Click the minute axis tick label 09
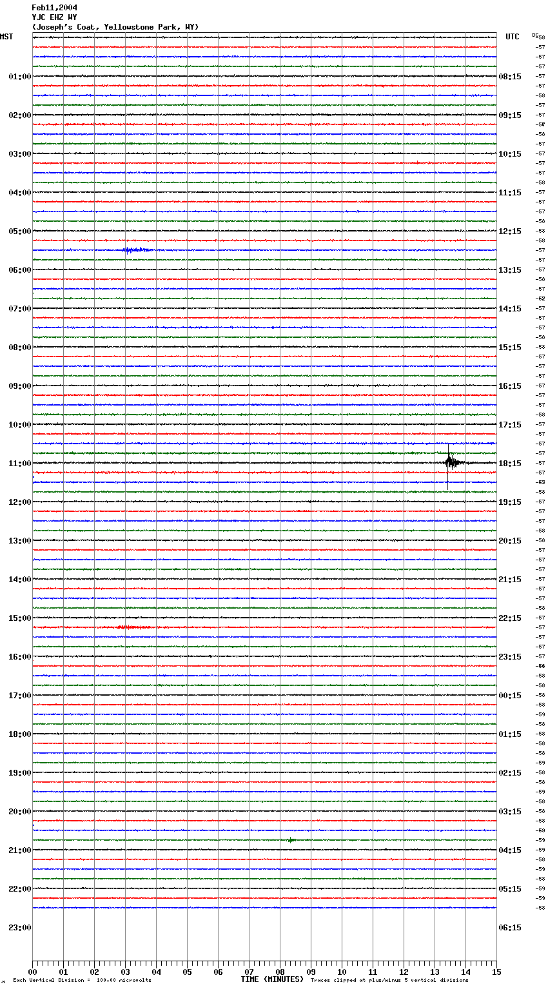This screenshot has height=989, width=548. click(x=311, y=972)
